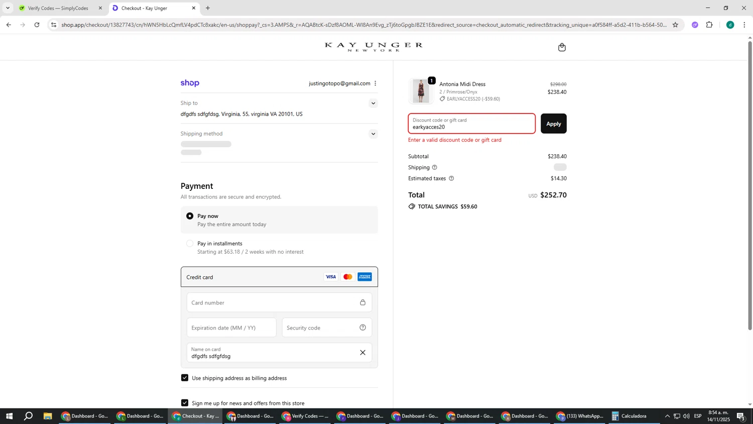Open a new browser tab
Screen dimensions: 753x424
pos(208,8)
